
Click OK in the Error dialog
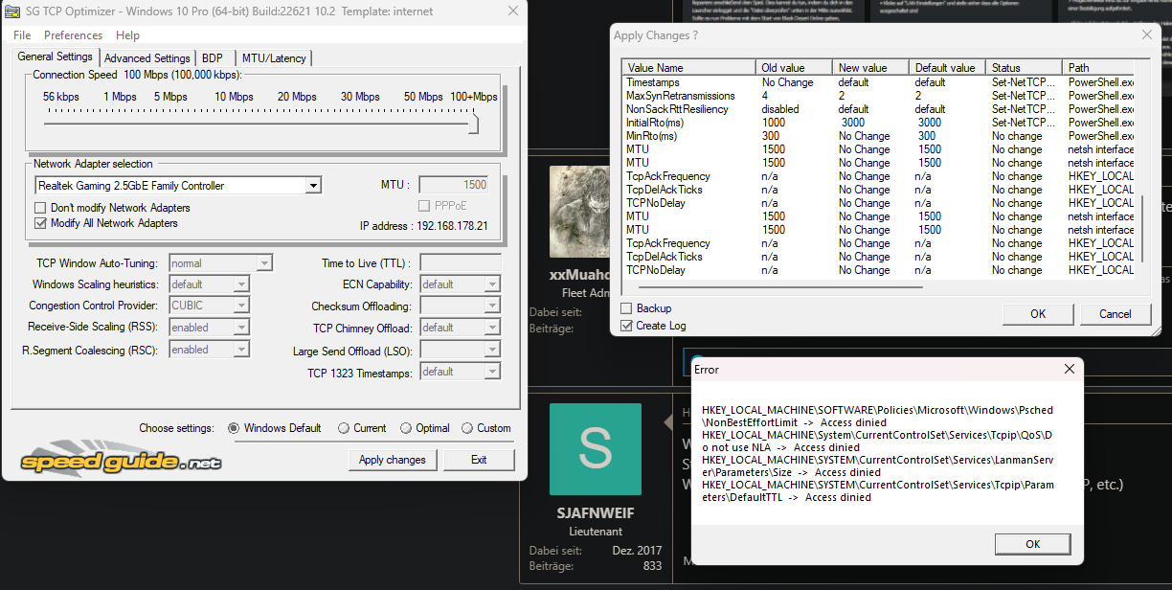1032,544
